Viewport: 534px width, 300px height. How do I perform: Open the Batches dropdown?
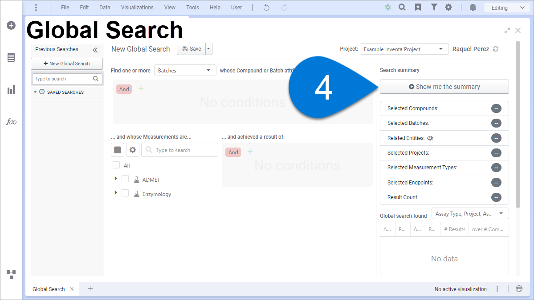(185, 70)
